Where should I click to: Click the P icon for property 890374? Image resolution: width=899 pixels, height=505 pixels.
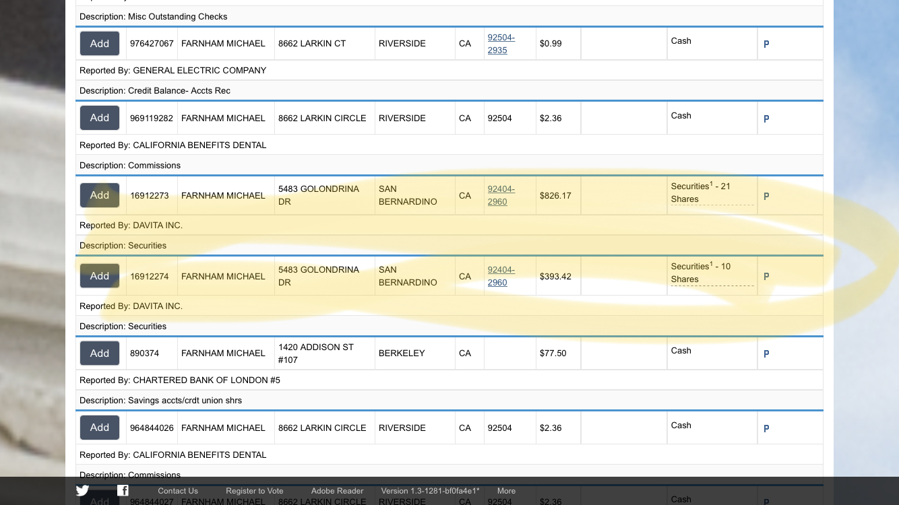pos(766,353)
